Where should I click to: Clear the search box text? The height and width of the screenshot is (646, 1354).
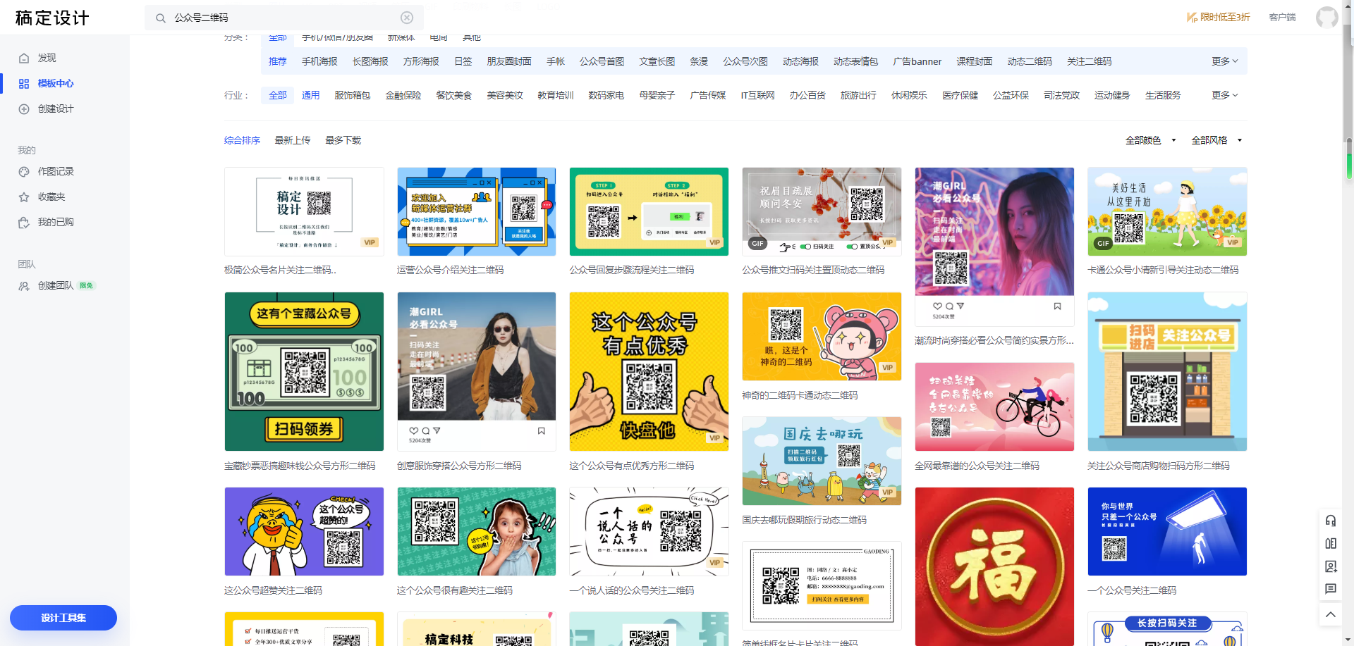407,18
